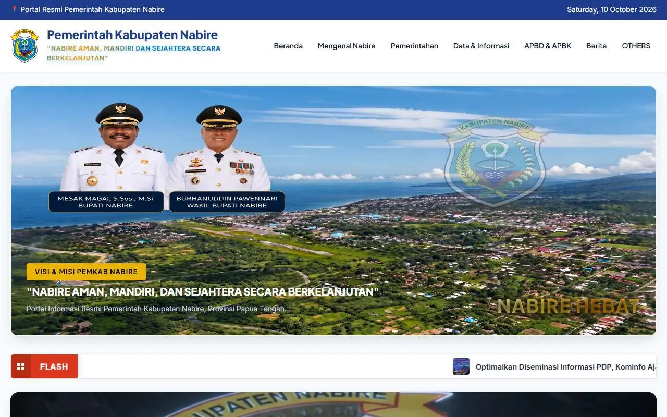Click the Kabupaten Nabire logo in the header
This screenshot has width=667, height=417.
coord(24,46)
